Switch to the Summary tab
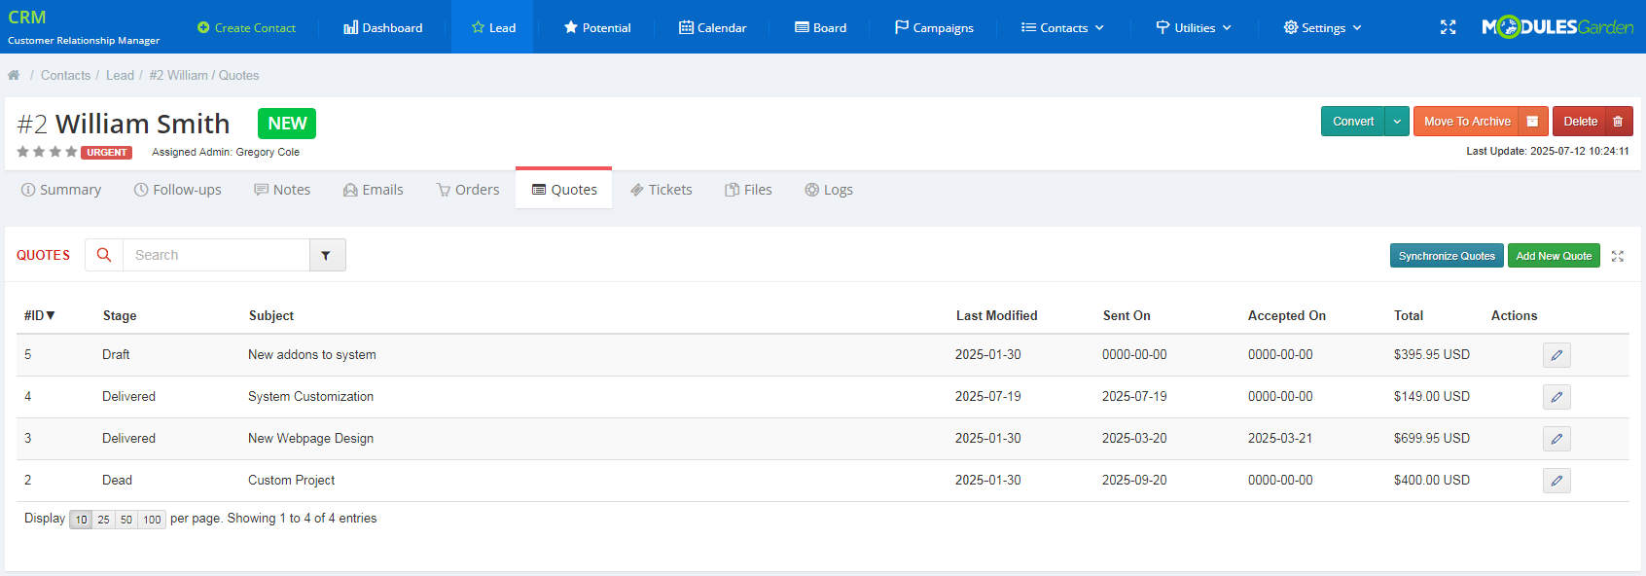This screenshot has width=1646, height=576. pos(61,190)
